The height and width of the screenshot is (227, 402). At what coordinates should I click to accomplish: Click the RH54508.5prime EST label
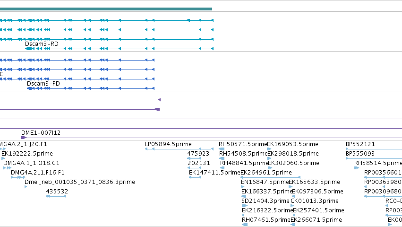[243, 154]
